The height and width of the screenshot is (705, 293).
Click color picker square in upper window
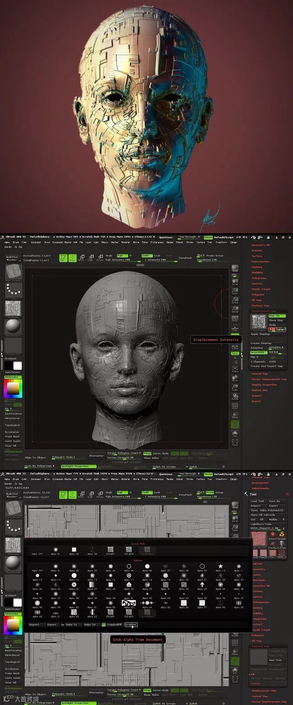coord(13,389)
